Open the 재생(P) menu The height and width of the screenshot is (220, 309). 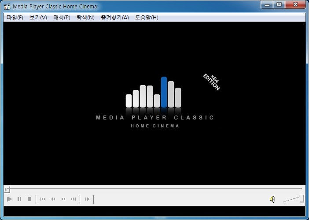pyautogui.click(x=62, y=18)
